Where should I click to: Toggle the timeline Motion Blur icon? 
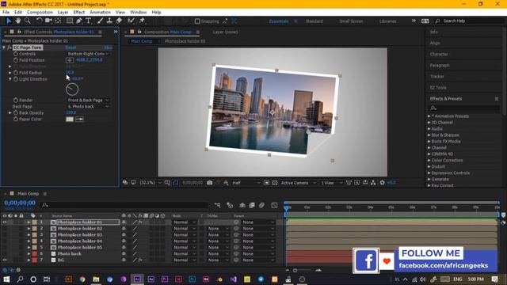tap(261, 205)
